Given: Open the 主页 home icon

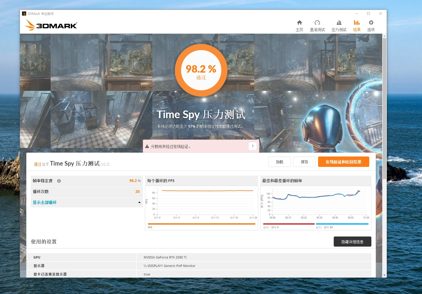Looking at the screenshot, I should pyautogui.click(x=299, y=26).
